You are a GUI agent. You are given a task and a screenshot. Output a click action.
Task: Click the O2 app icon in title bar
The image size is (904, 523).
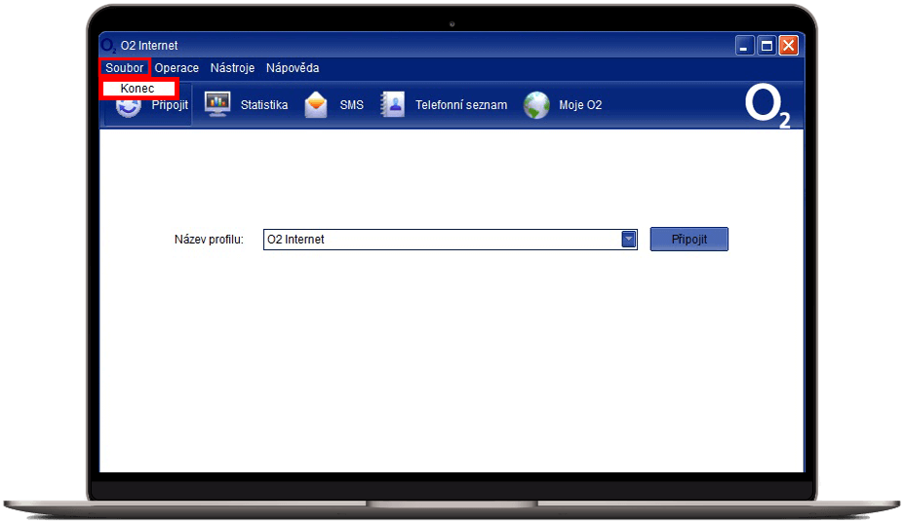point(108,46)
